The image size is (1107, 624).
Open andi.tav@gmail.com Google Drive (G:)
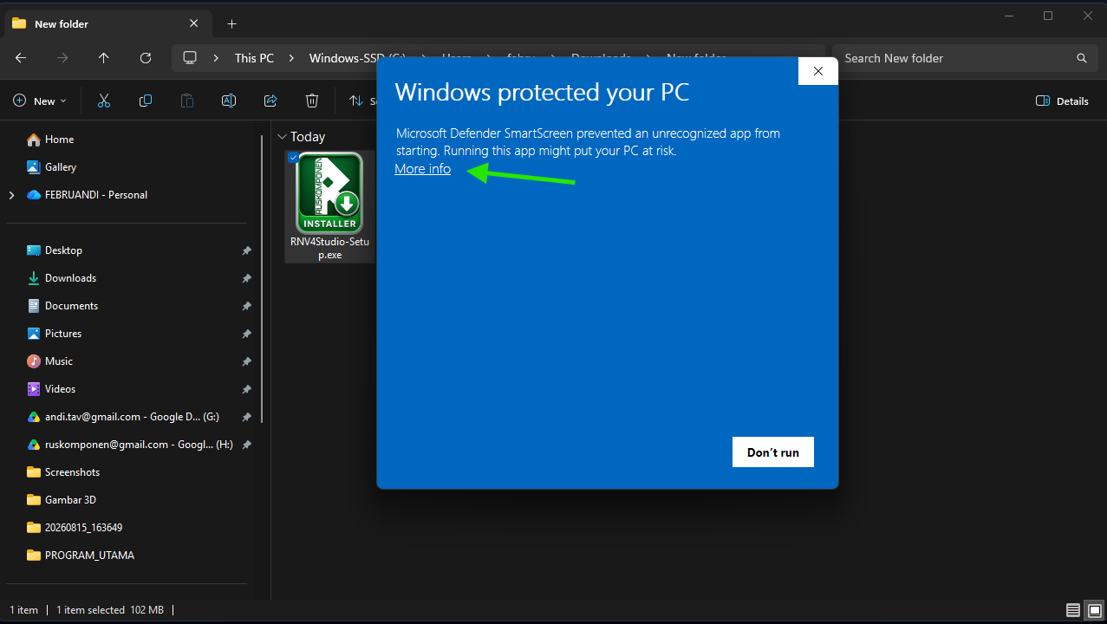point(132,417)
